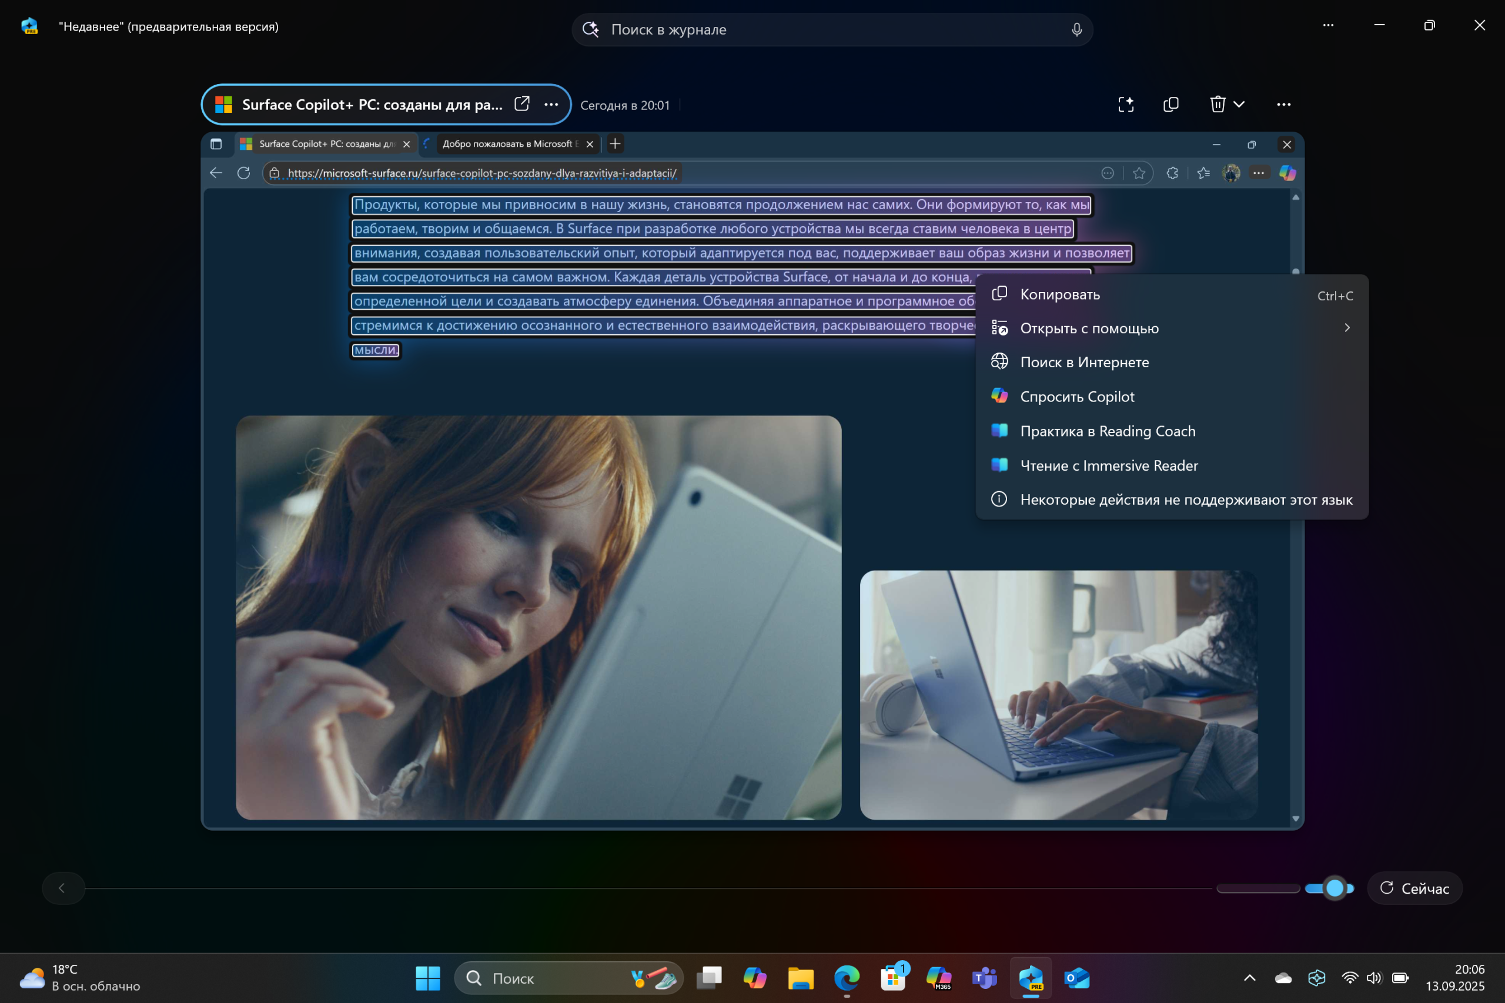Open Edge extensions puzzle icon
1505x1003 pixels.
click(x=1172, y=173)
